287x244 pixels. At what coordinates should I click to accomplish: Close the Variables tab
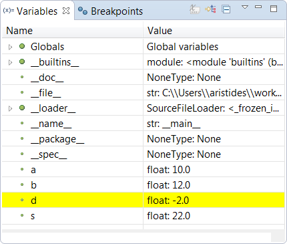66,11
